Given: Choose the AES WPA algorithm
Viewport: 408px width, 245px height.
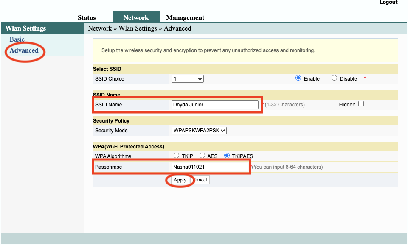Looking at the screenshot, I should (x=202, y=156).
